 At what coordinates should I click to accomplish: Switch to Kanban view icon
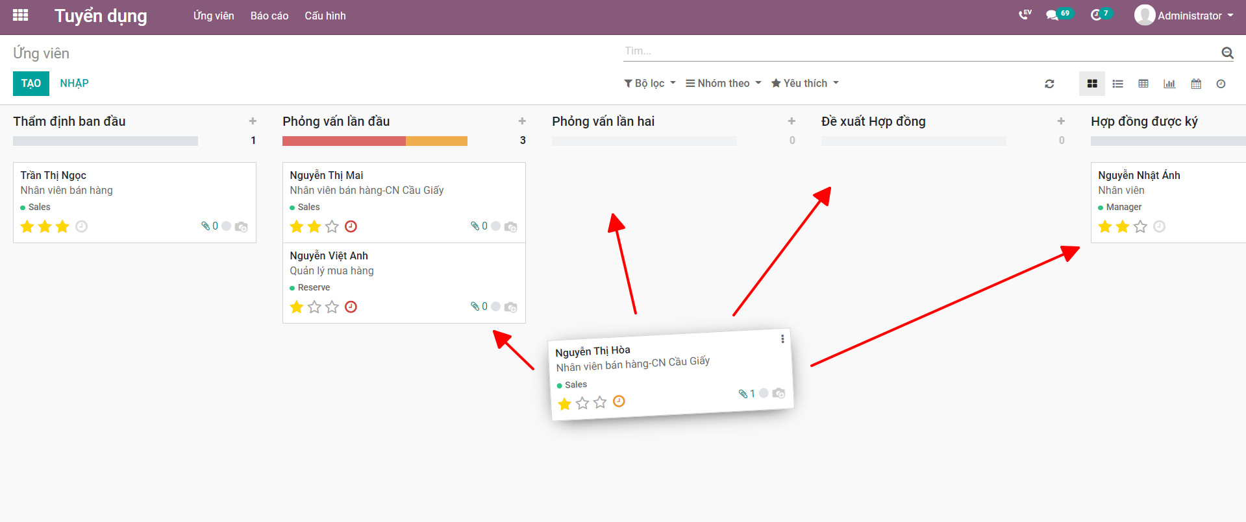[1092, 84]
